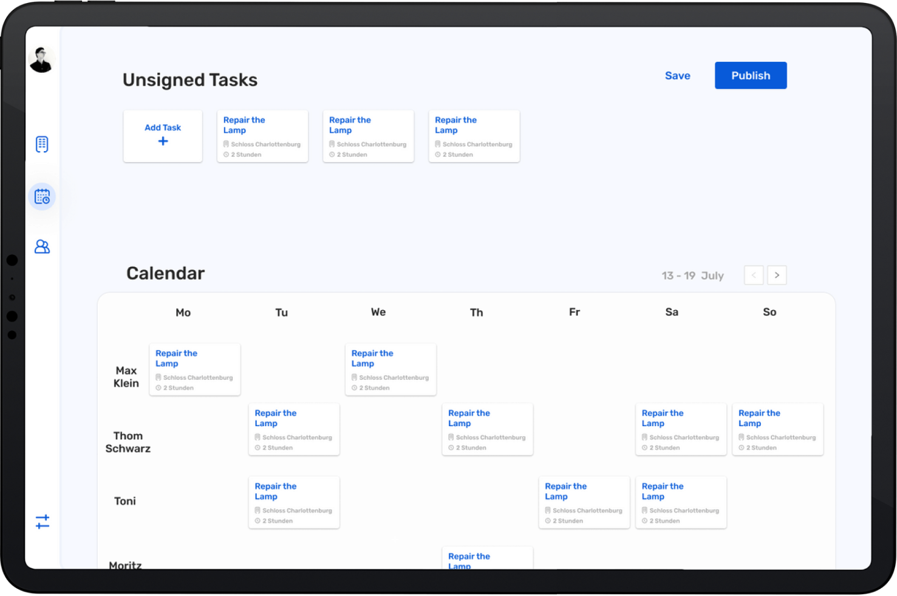Viewport: 897px width, 596px height.
Task: Open Thom Schwarz's Sunday task card
Action: [x=777, y=430]
